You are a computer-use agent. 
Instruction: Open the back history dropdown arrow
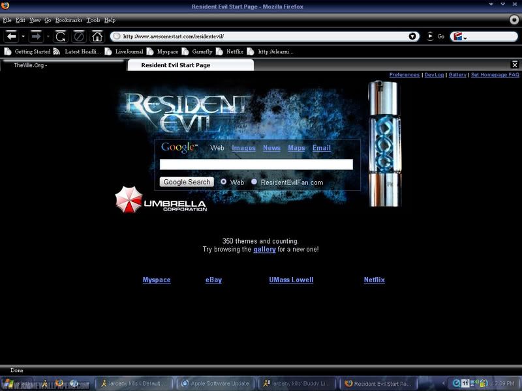pyautogui.click(x=23, y=36)
